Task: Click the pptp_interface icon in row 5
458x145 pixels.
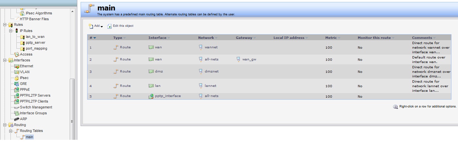Action: (151, 96)
